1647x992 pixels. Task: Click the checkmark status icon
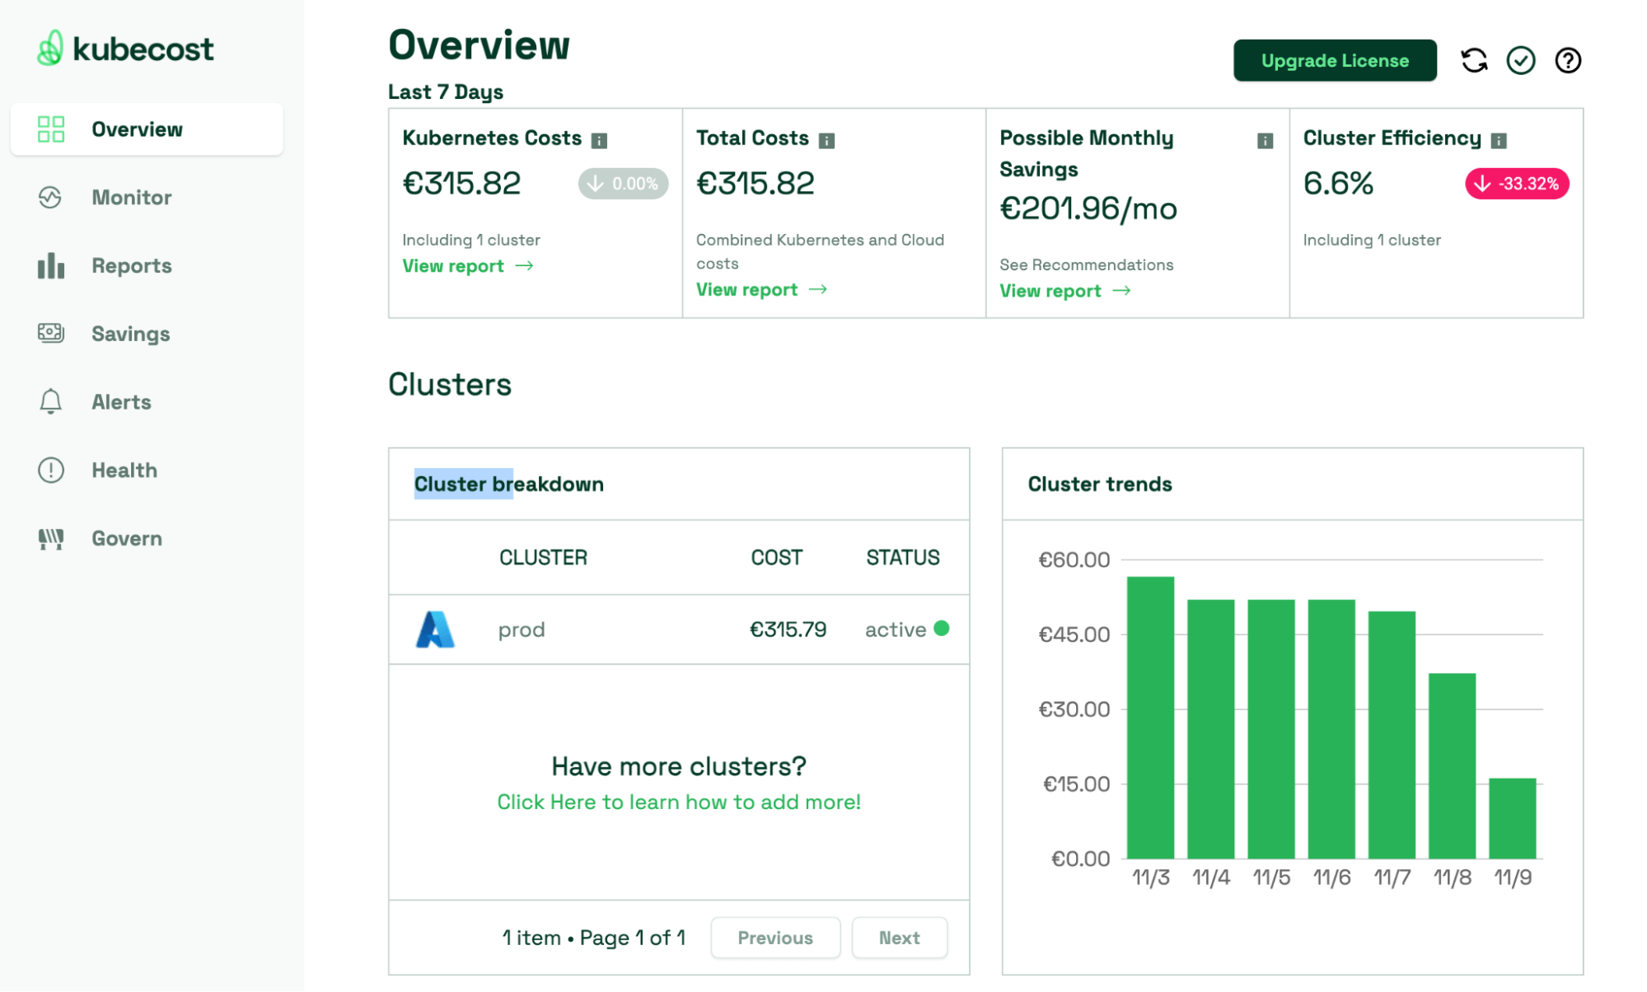1521,60
